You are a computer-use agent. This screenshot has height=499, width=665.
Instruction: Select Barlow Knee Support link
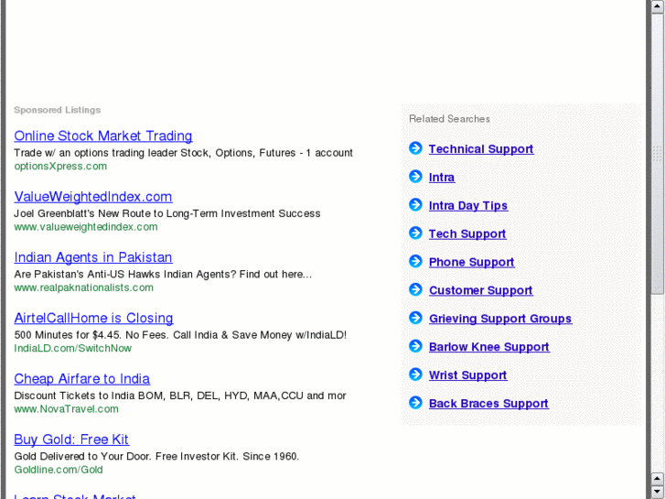pyautogui.click(x=489, y=347)
